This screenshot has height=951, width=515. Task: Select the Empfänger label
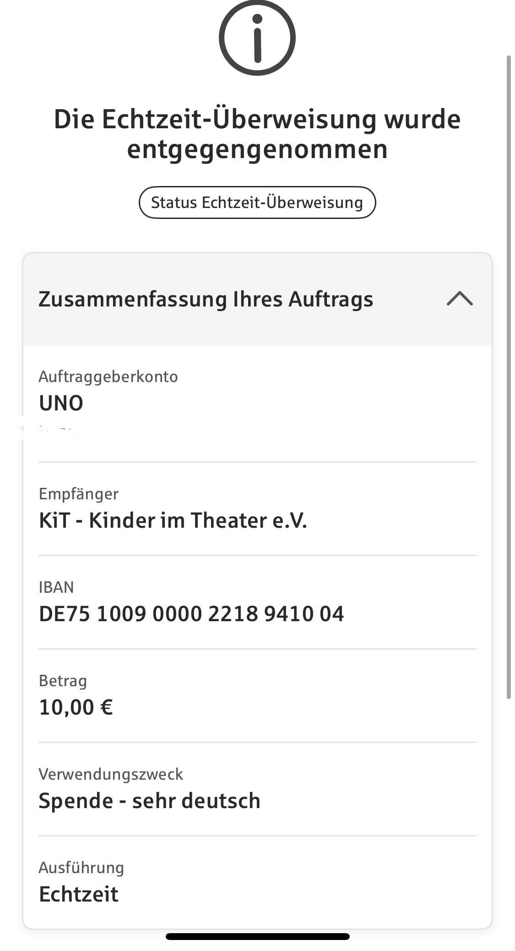(78, 494)
